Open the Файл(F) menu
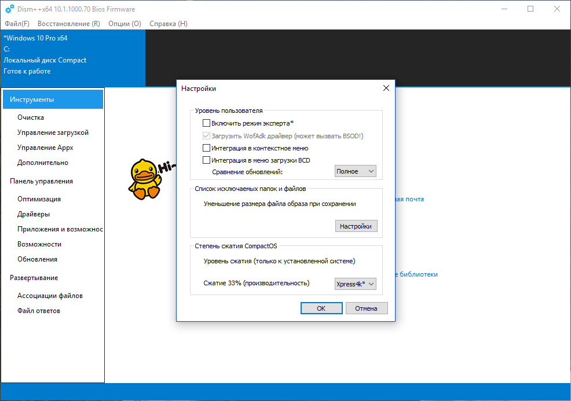This screenshot has height=401, width=571. coord(17,24)
